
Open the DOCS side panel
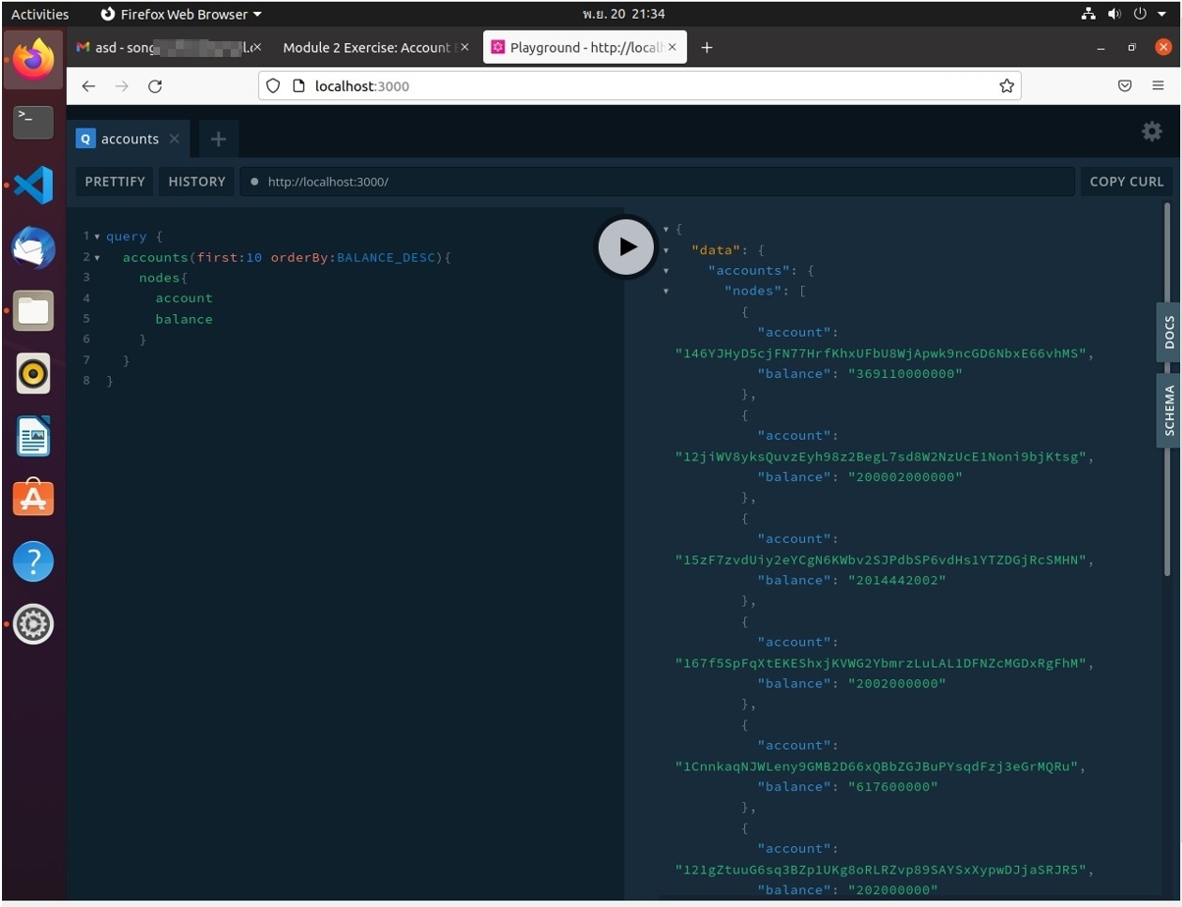1169,334
